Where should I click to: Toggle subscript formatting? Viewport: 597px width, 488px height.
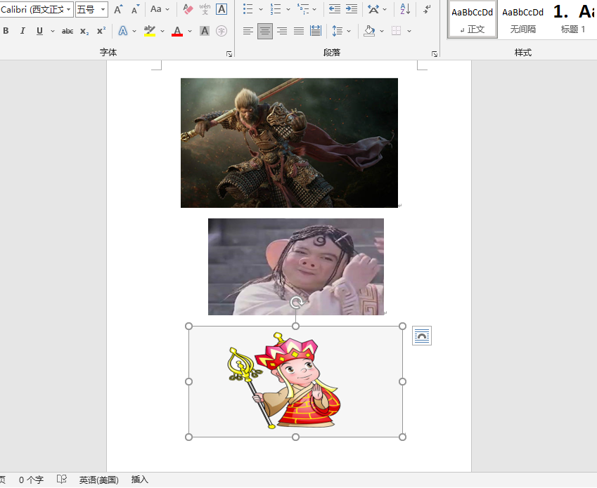(84, 31)
